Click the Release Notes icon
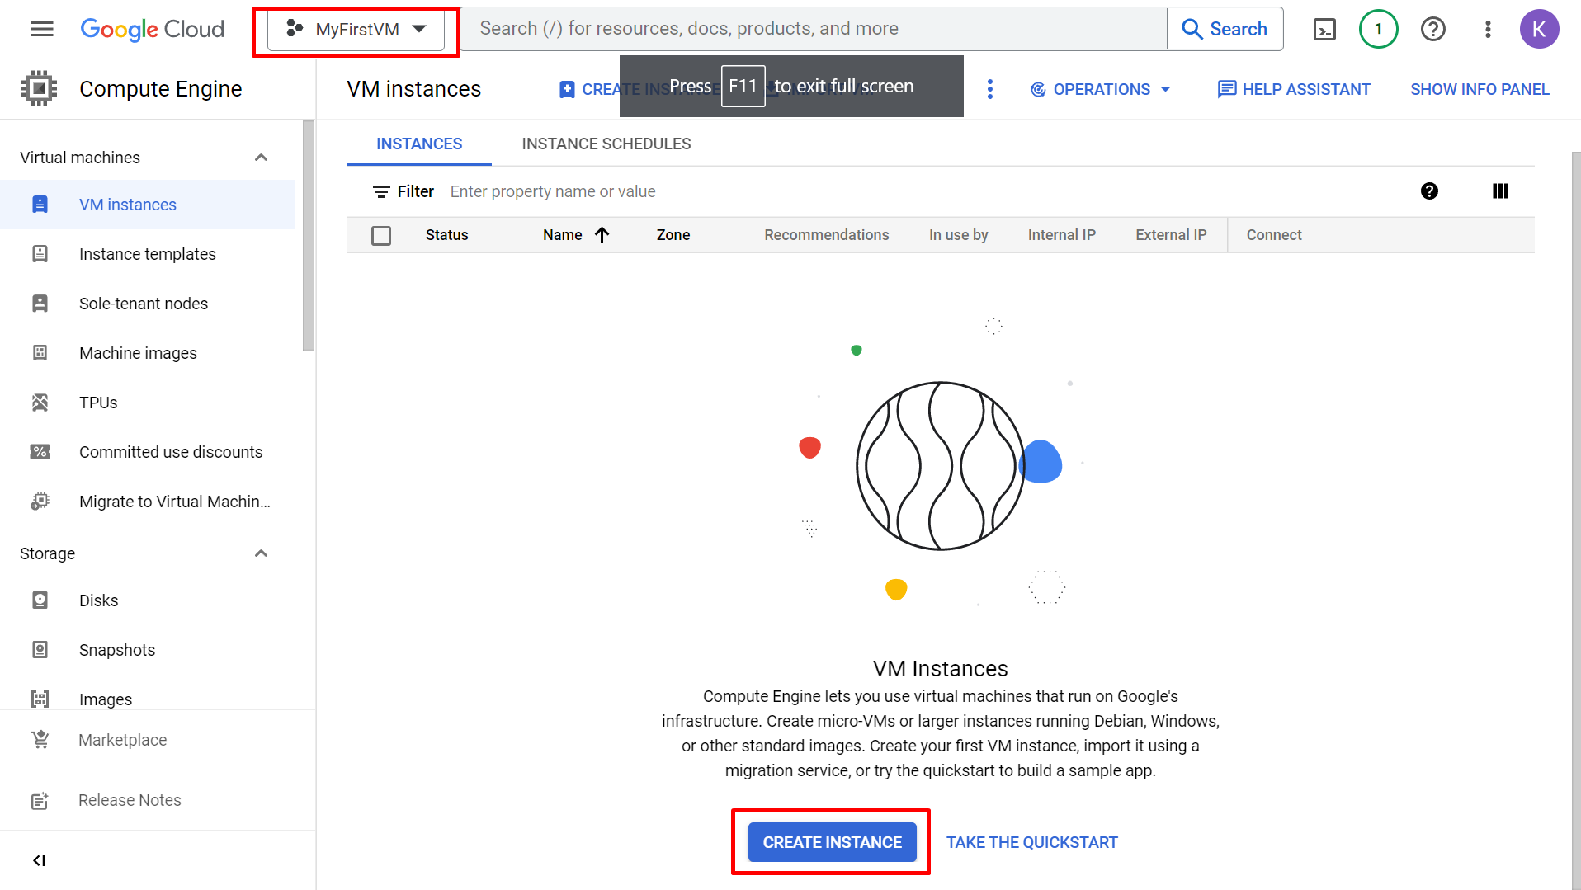 [x=40, y=800]
